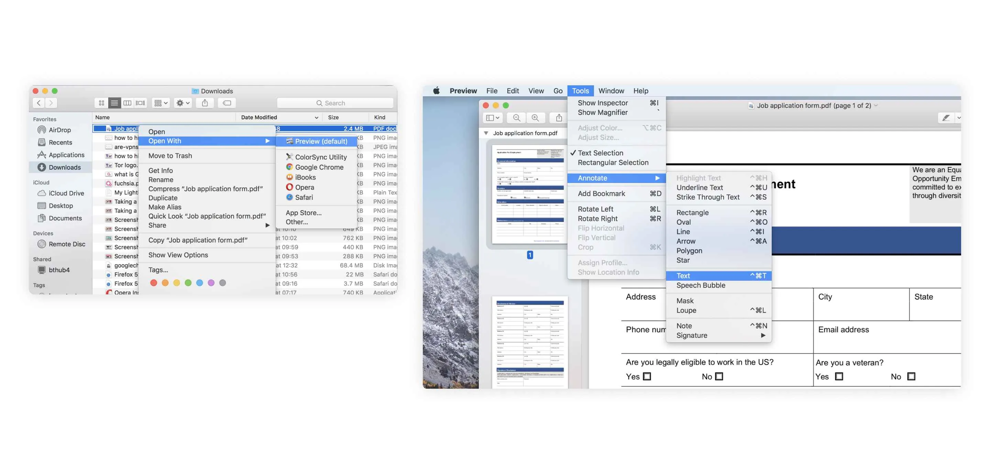Open the Share icon in Finder toolbar

coord(205,103)
